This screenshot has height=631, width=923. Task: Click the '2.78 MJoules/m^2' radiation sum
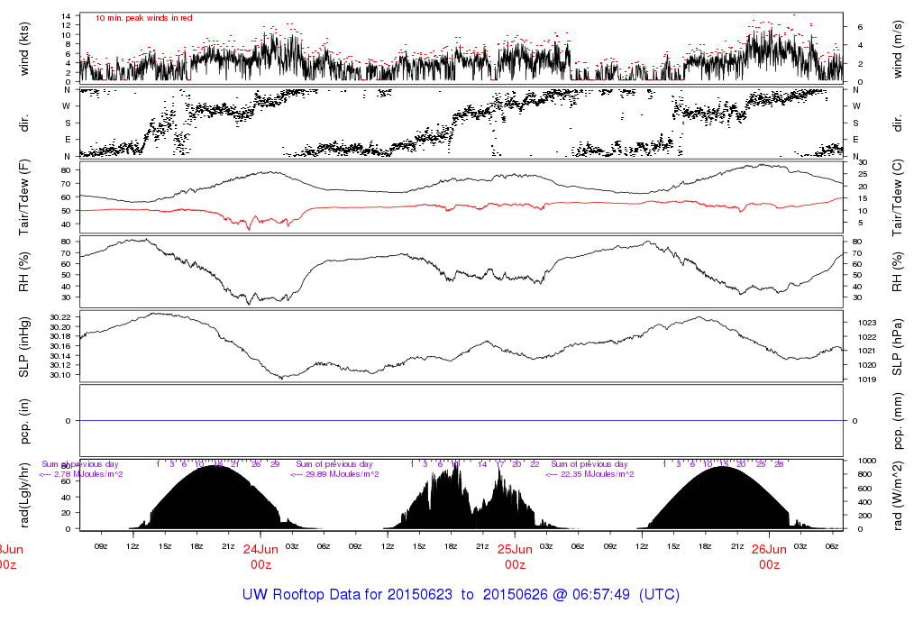(x=88, y=474)
